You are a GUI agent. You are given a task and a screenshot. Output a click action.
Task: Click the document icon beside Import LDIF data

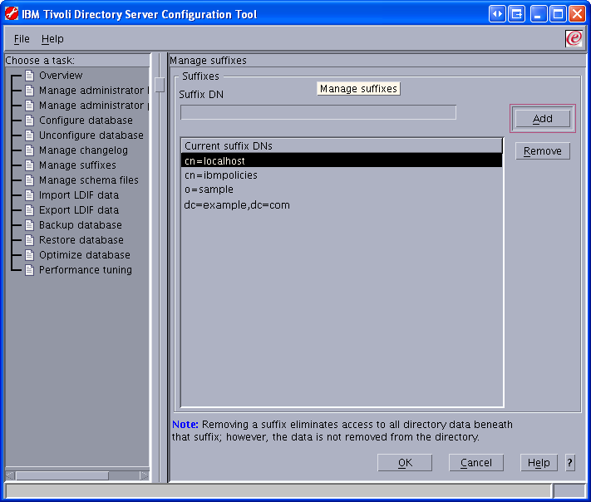tap(29, 195)
